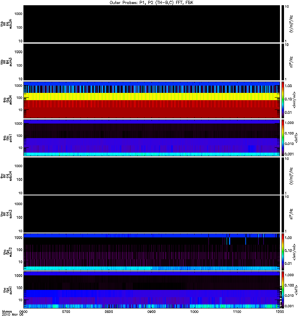Click '0.001' colorbar value of thb fbk scm1
303x323 pixels.
tap(289, 154)
